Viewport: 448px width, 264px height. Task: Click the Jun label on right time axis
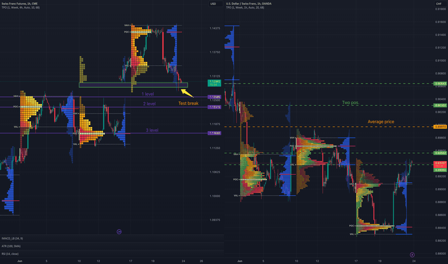click(x=240, y=261)
